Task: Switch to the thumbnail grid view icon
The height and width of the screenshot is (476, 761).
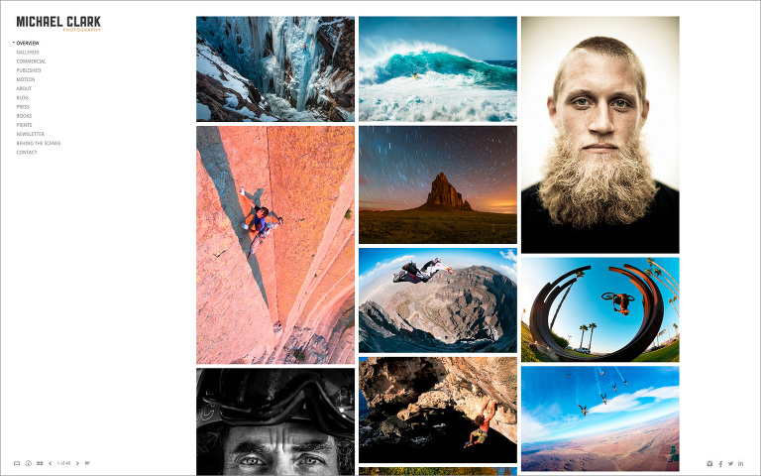Action: pyautogui.click(x=40, y=463)
